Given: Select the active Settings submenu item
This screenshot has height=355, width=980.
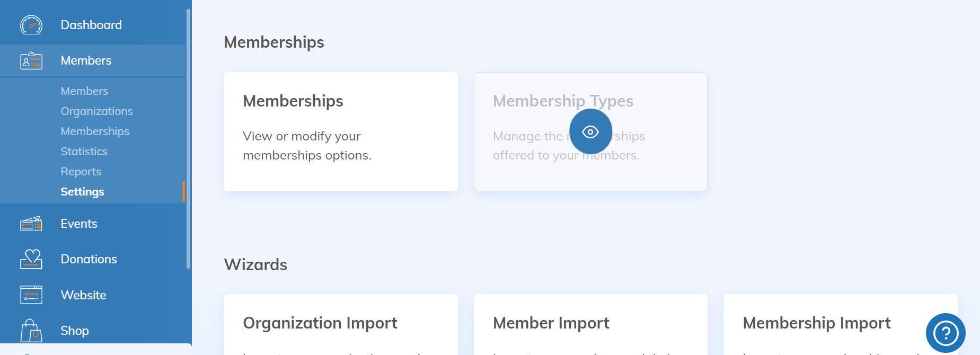Looking at the screenshot, I should point(82,192).
